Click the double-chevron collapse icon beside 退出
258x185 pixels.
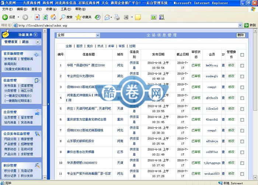(38, 42)
